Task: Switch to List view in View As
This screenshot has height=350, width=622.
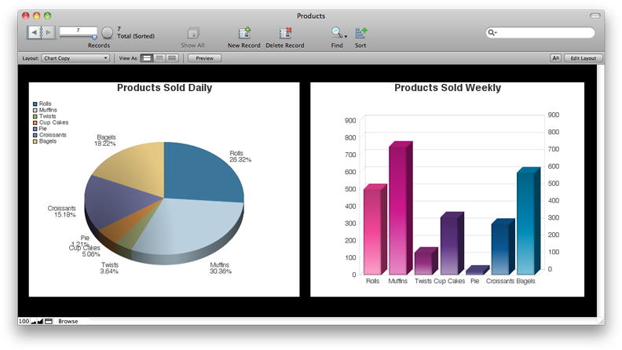Action: pyautogui.click(x=159, y=58)
